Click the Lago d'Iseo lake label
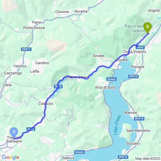The width and height of the screenshot is (161, 161). pyautogui.click(x=117, y=125)
